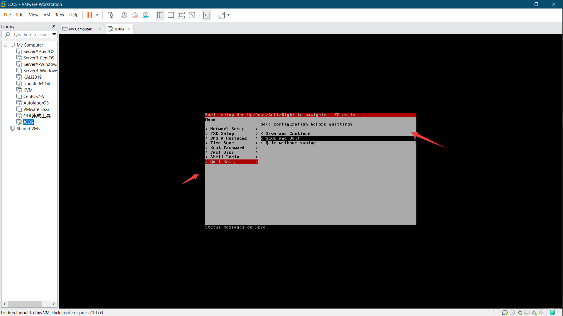The image size is (563, 316).
Task: Select My Computer in the library
Action: click(30, 45)
